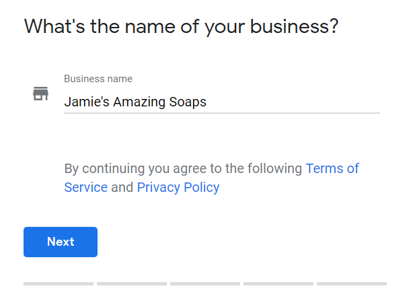The image size is (411, 307).
Task: Click the storefront icon beside Business name
Action: pos(41,94)
